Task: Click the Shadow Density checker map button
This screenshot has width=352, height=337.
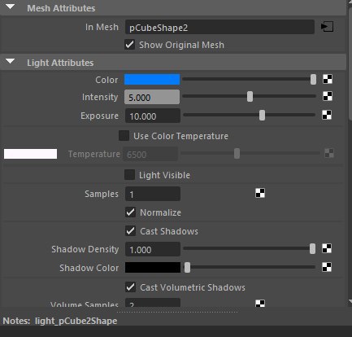Action: (x=327, y=248)
